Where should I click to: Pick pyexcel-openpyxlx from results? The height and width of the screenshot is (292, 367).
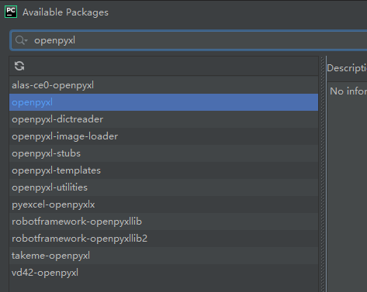pyautogui.click(x=164, y=204)
